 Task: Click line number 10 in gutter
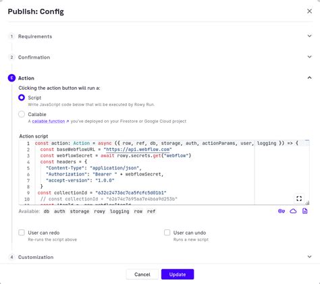[27, 199]
